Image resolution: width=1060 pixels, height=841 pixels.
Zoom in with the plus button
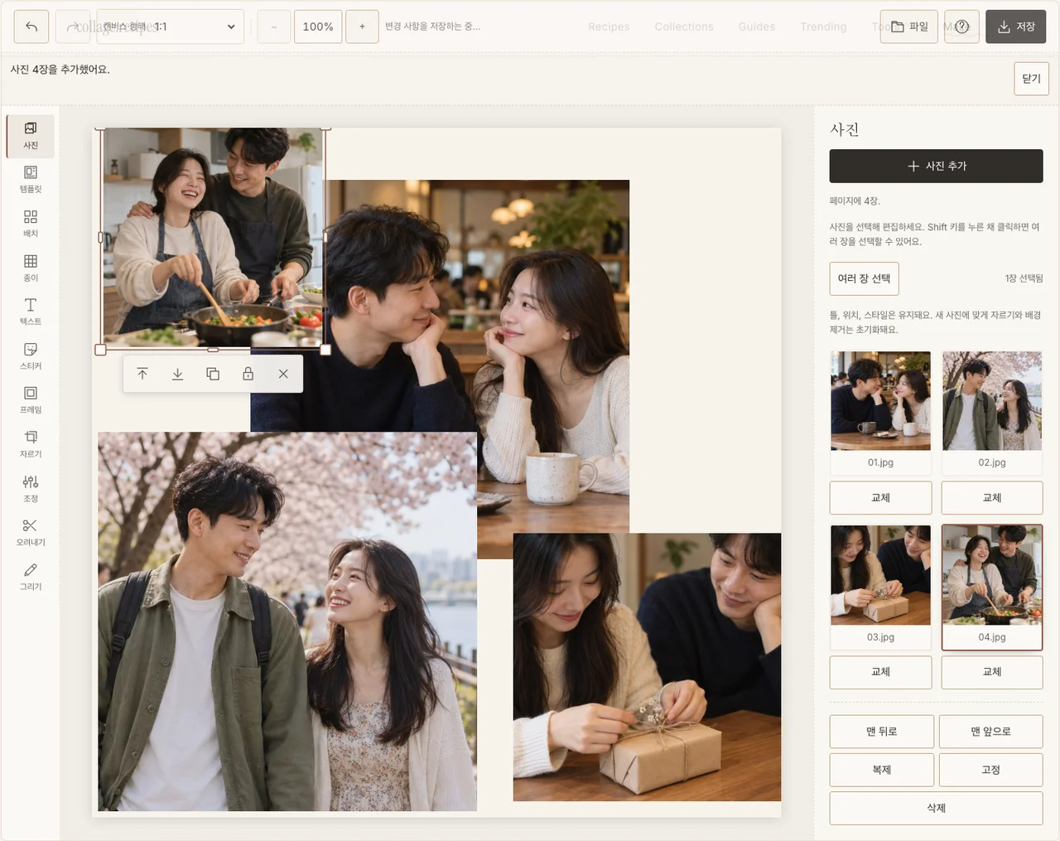(x=362, y=27)
